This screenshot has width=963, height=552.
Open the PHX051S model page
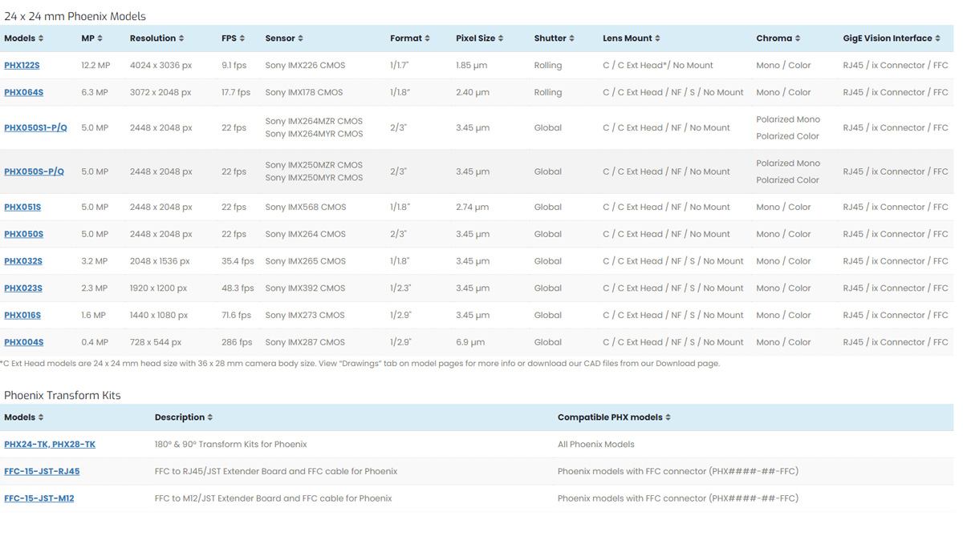[22, 208]
